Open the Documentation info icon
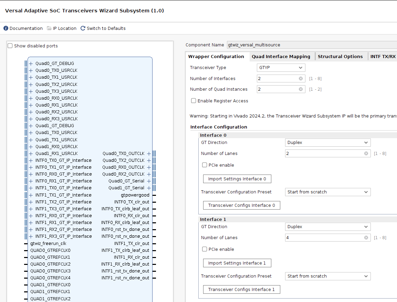 click(6, 28)
